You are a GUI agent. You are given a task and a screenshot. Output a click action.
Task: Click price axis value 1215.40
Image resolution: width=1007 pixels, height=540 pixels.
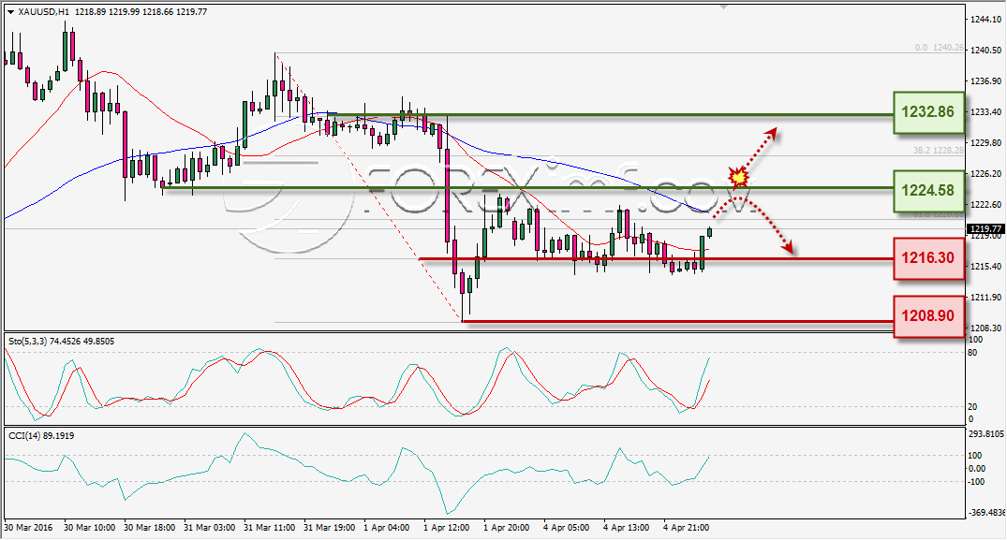(x=985, y=266)
